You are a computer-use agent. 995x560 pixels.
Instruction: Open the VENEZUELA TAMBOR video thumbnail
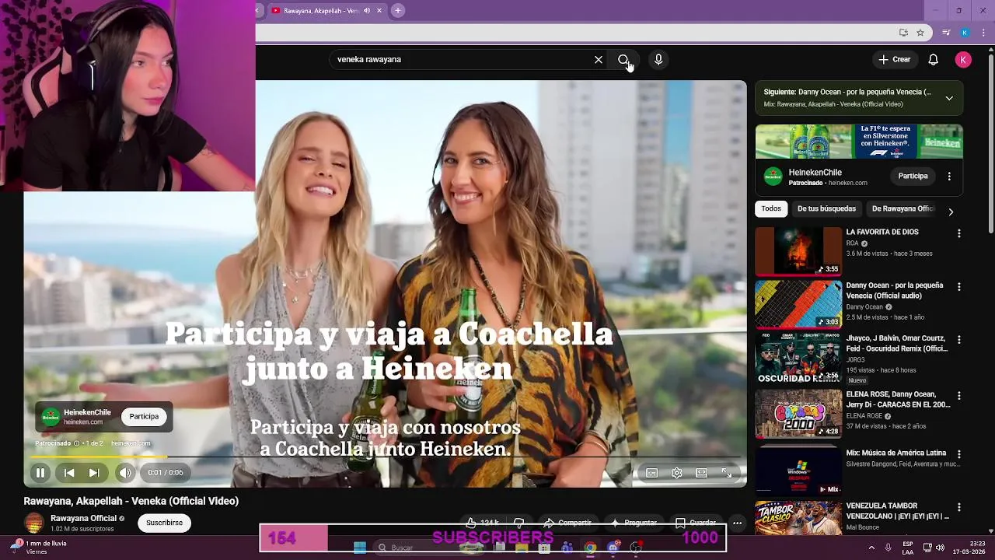pyautogui.click(x=798, y=518)
